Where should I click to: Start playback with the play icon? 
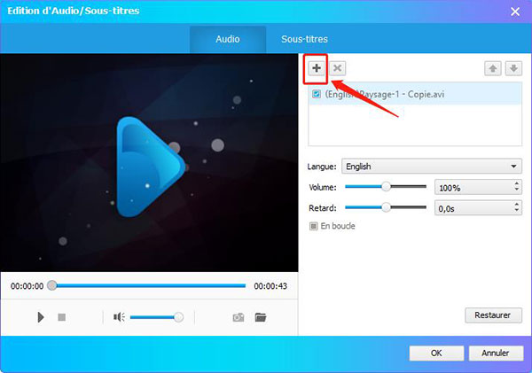pyautogui.click(x=41, y=317)
